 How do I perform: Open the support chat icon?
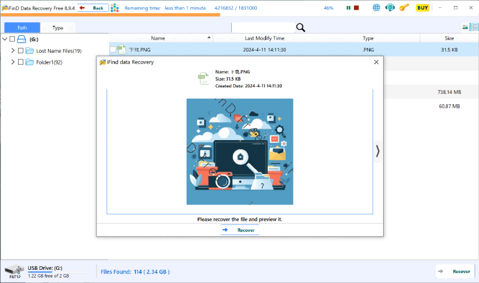[x=390, y=8]
